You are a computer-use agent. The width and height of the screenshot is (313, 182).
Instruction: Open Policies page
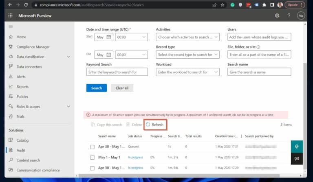pyautogui.click(x=22, y=96)
